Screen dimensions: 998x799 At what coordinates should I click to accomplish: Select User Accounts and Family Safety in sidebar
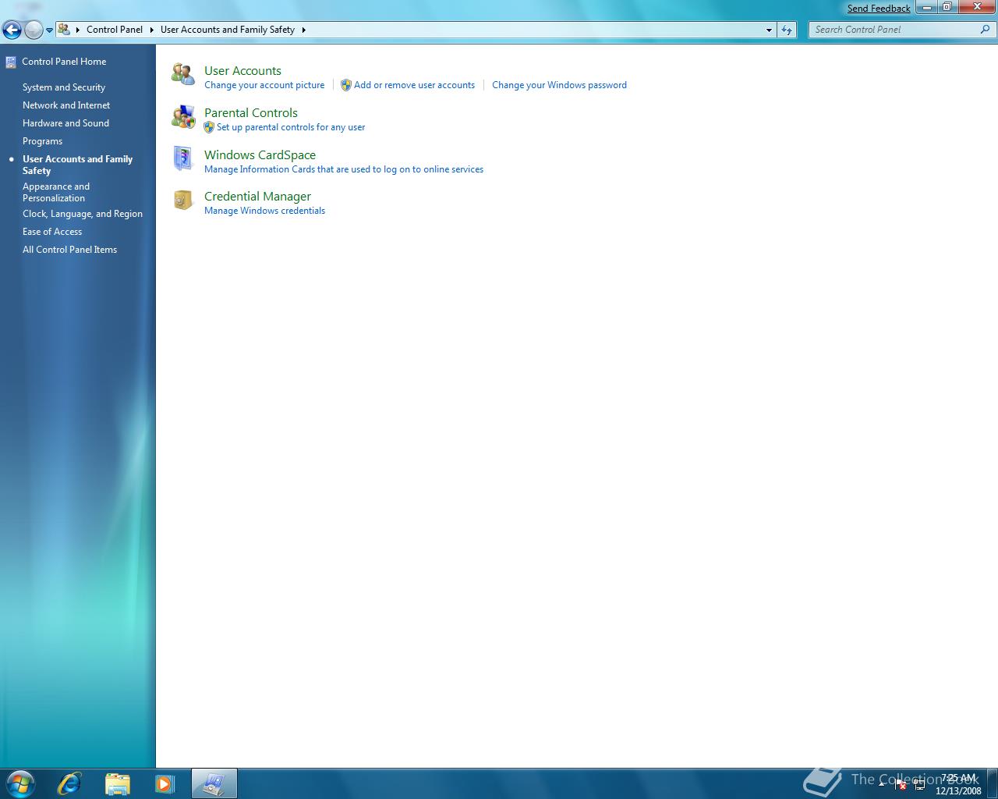pyautogui.click(x=77, y=165)
